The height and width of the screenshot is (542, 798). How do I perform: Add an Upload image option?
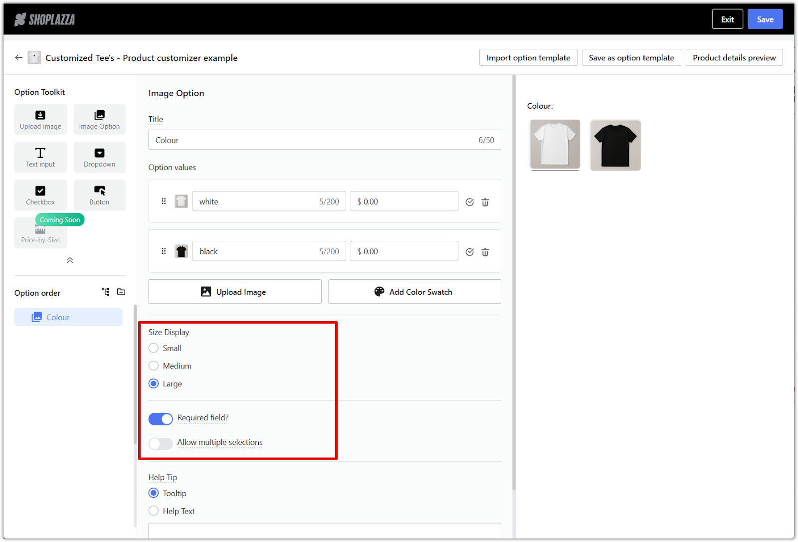40,119
